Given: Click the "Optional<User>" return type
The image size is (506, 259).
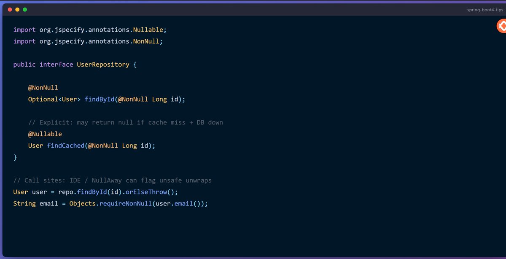Looking at the screenshot, I should click(x=54, y=99).
